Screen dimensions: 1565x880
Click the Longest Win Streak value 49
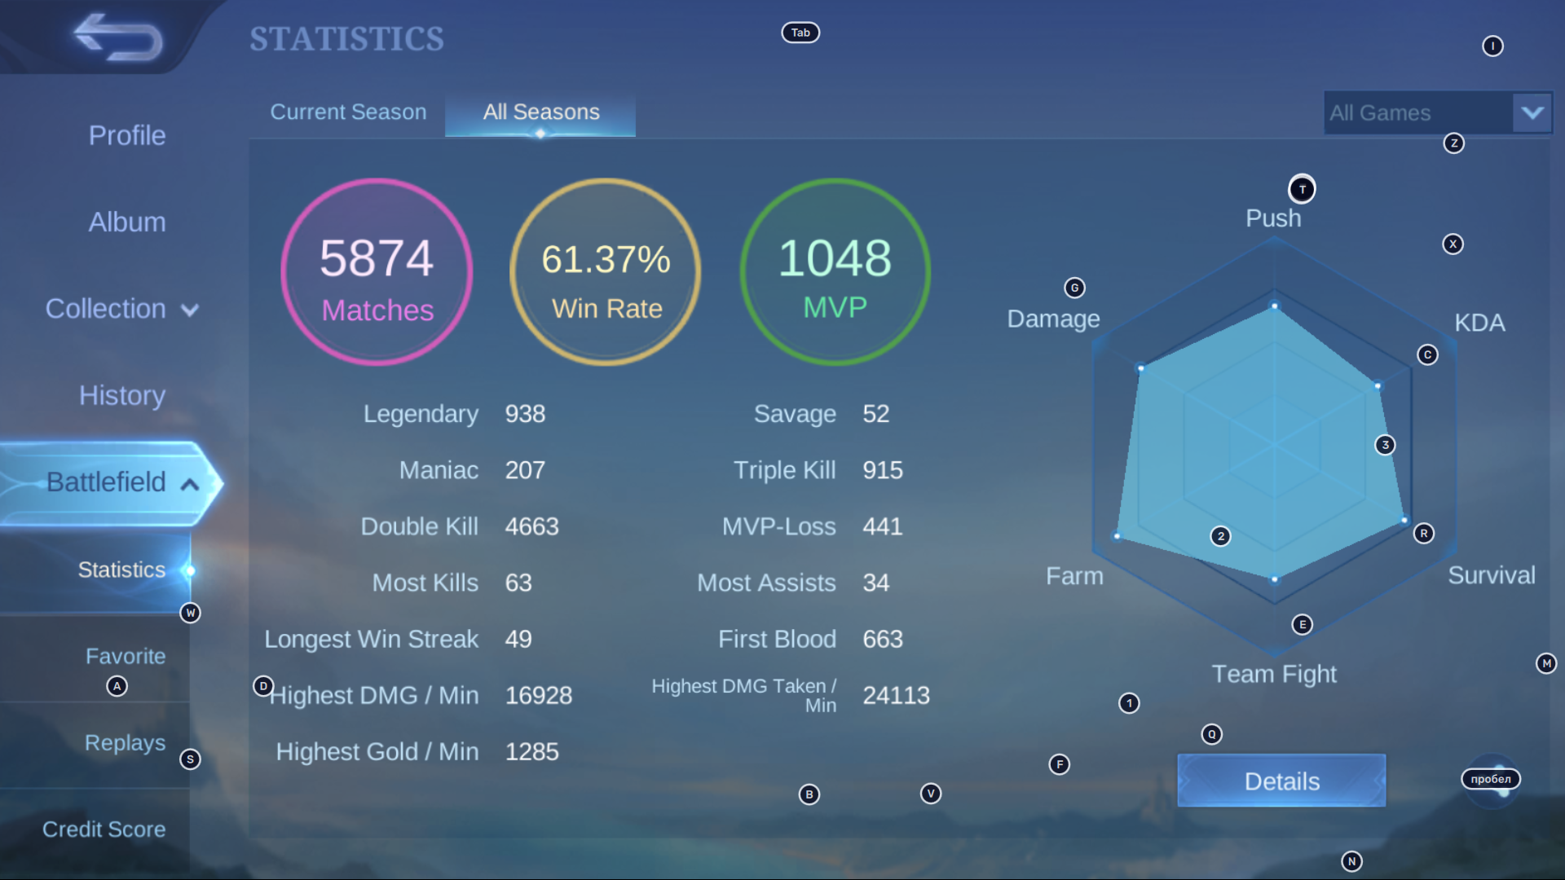(518, 639)
